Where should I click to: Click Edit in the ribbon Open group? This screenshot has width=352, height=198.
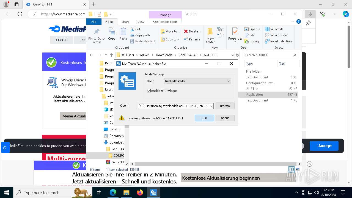tap(249, 35)
